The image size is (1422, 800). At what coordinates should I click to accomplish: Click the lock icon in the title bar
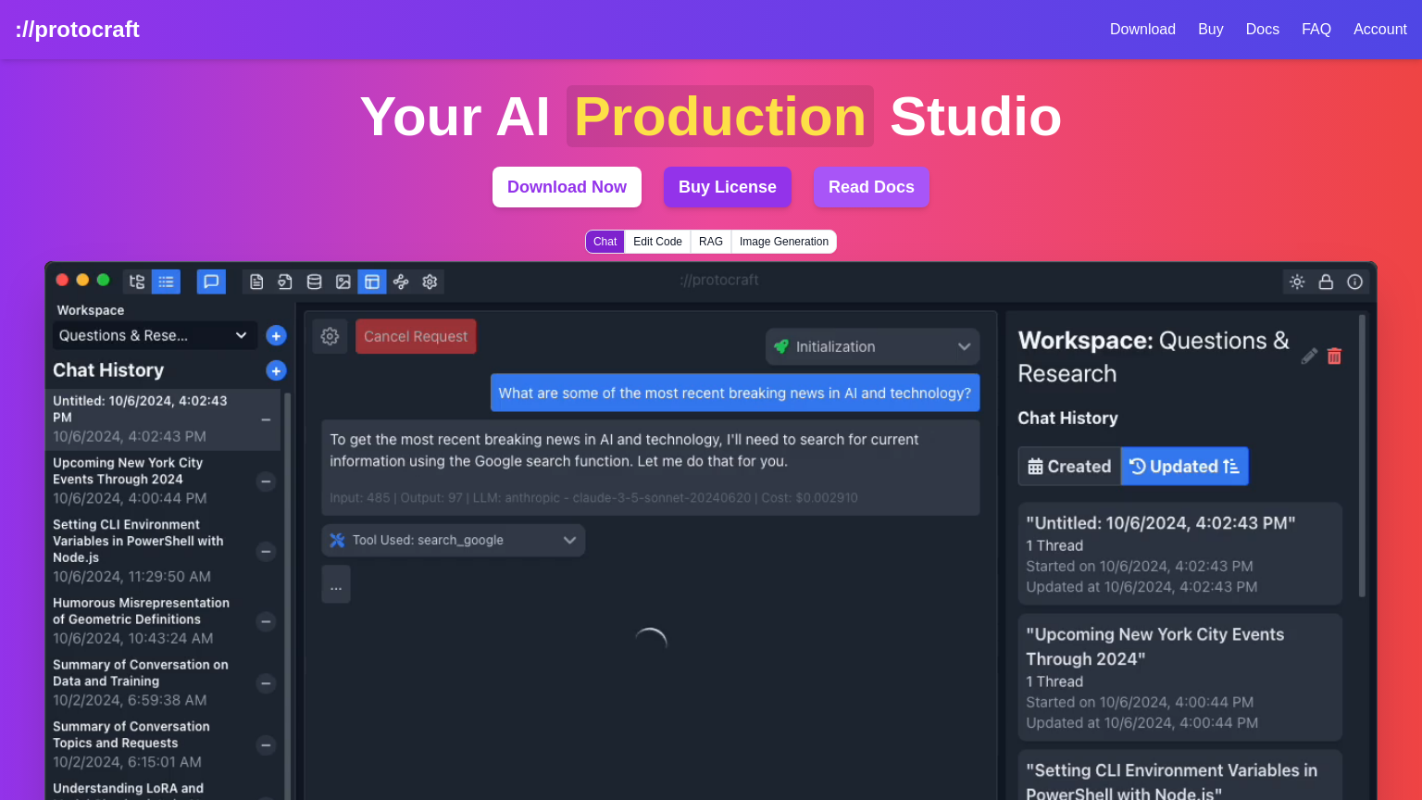(x=1326, y=281)
